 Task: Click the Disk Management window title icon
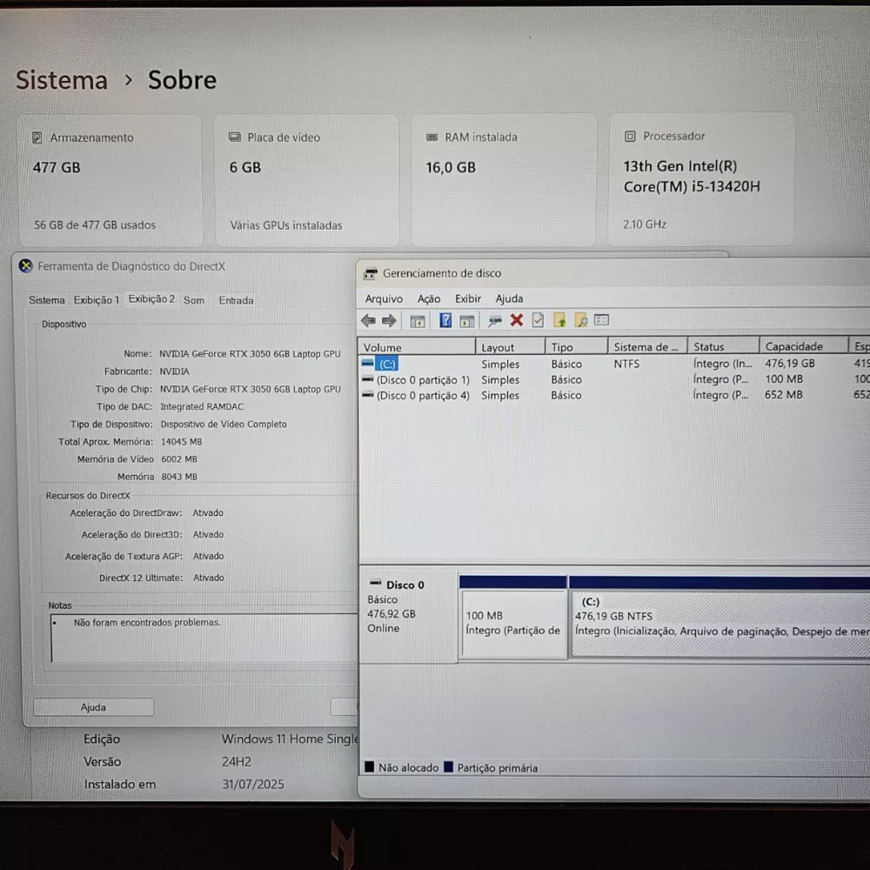coord(370,273)
